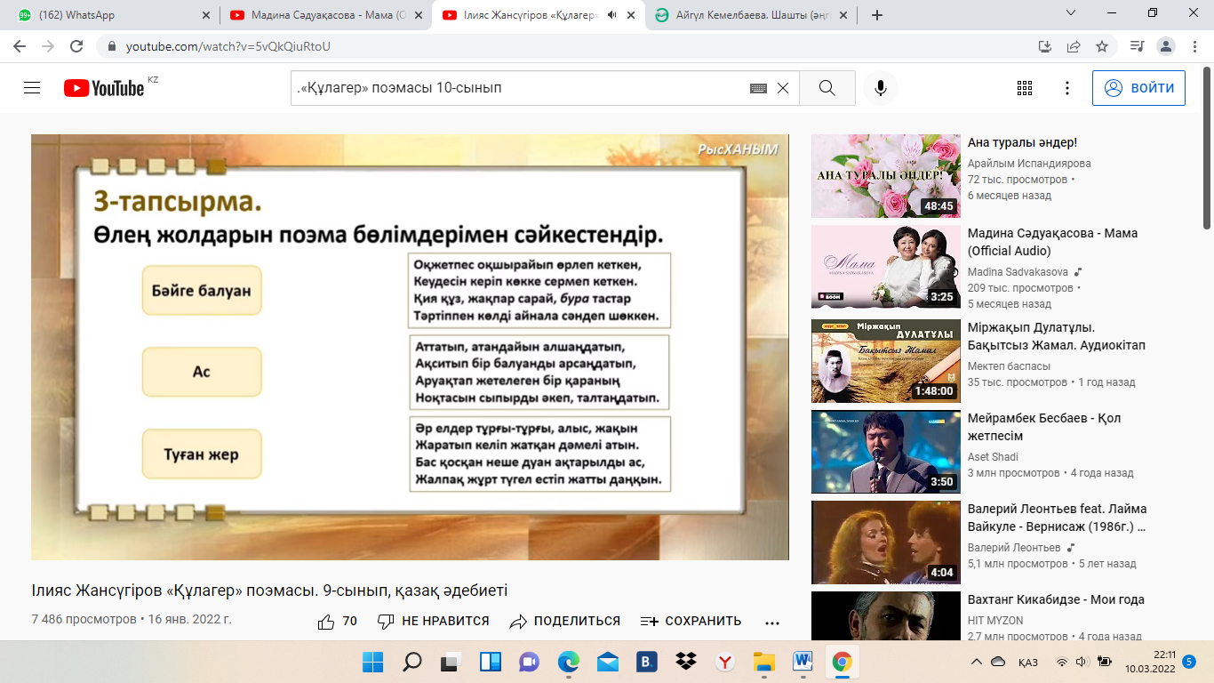Open the YouTube apps grid
The height and width of the screenshot is (683, 1214).
pos(1024,88)
